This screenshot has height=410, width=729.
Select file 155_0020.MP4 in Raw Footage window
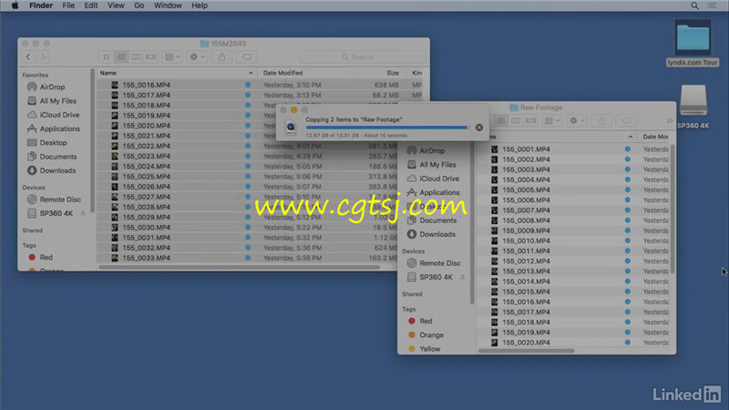tap(526, 343)
